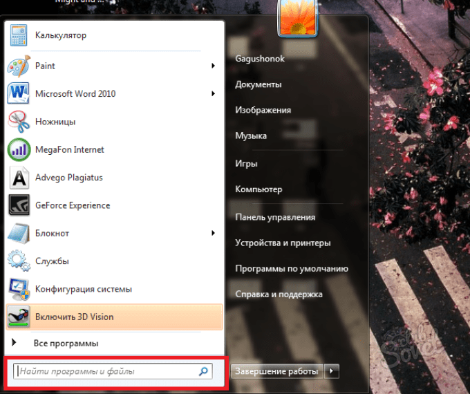Select Включить 3D Vision entry label
Image resolution: width=470 pixels, height=394 pixels.
tap(75, 317)
